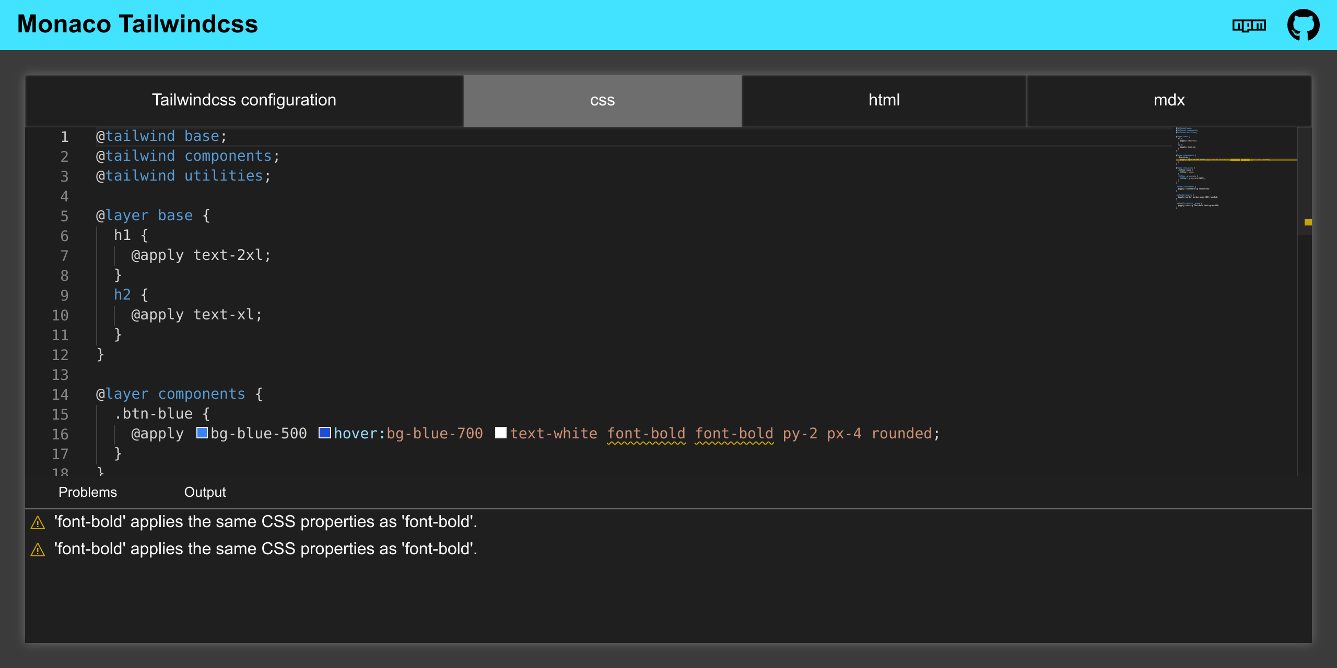Click the text-white color swatch
This screenshot has height=668, width=1337.
500,433
